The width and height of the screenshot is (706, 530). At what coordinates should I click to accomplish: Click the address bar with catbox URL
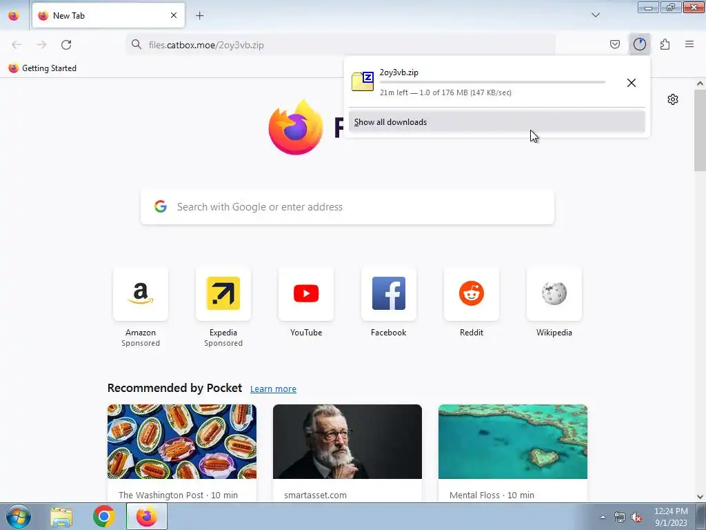point(341,45)
